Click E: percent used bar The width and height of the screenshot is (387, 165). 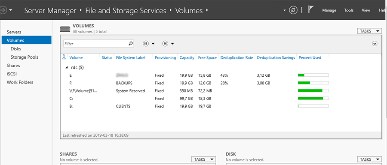tap(313, 75)
